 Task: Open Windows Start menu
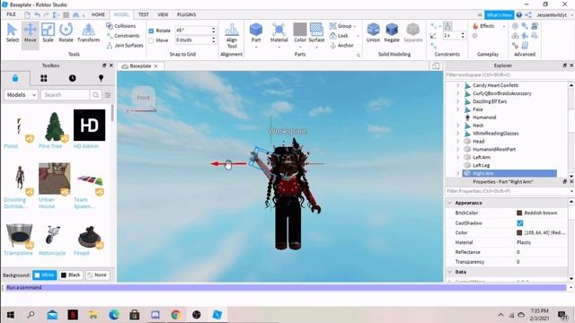click(x=11, y=315)
